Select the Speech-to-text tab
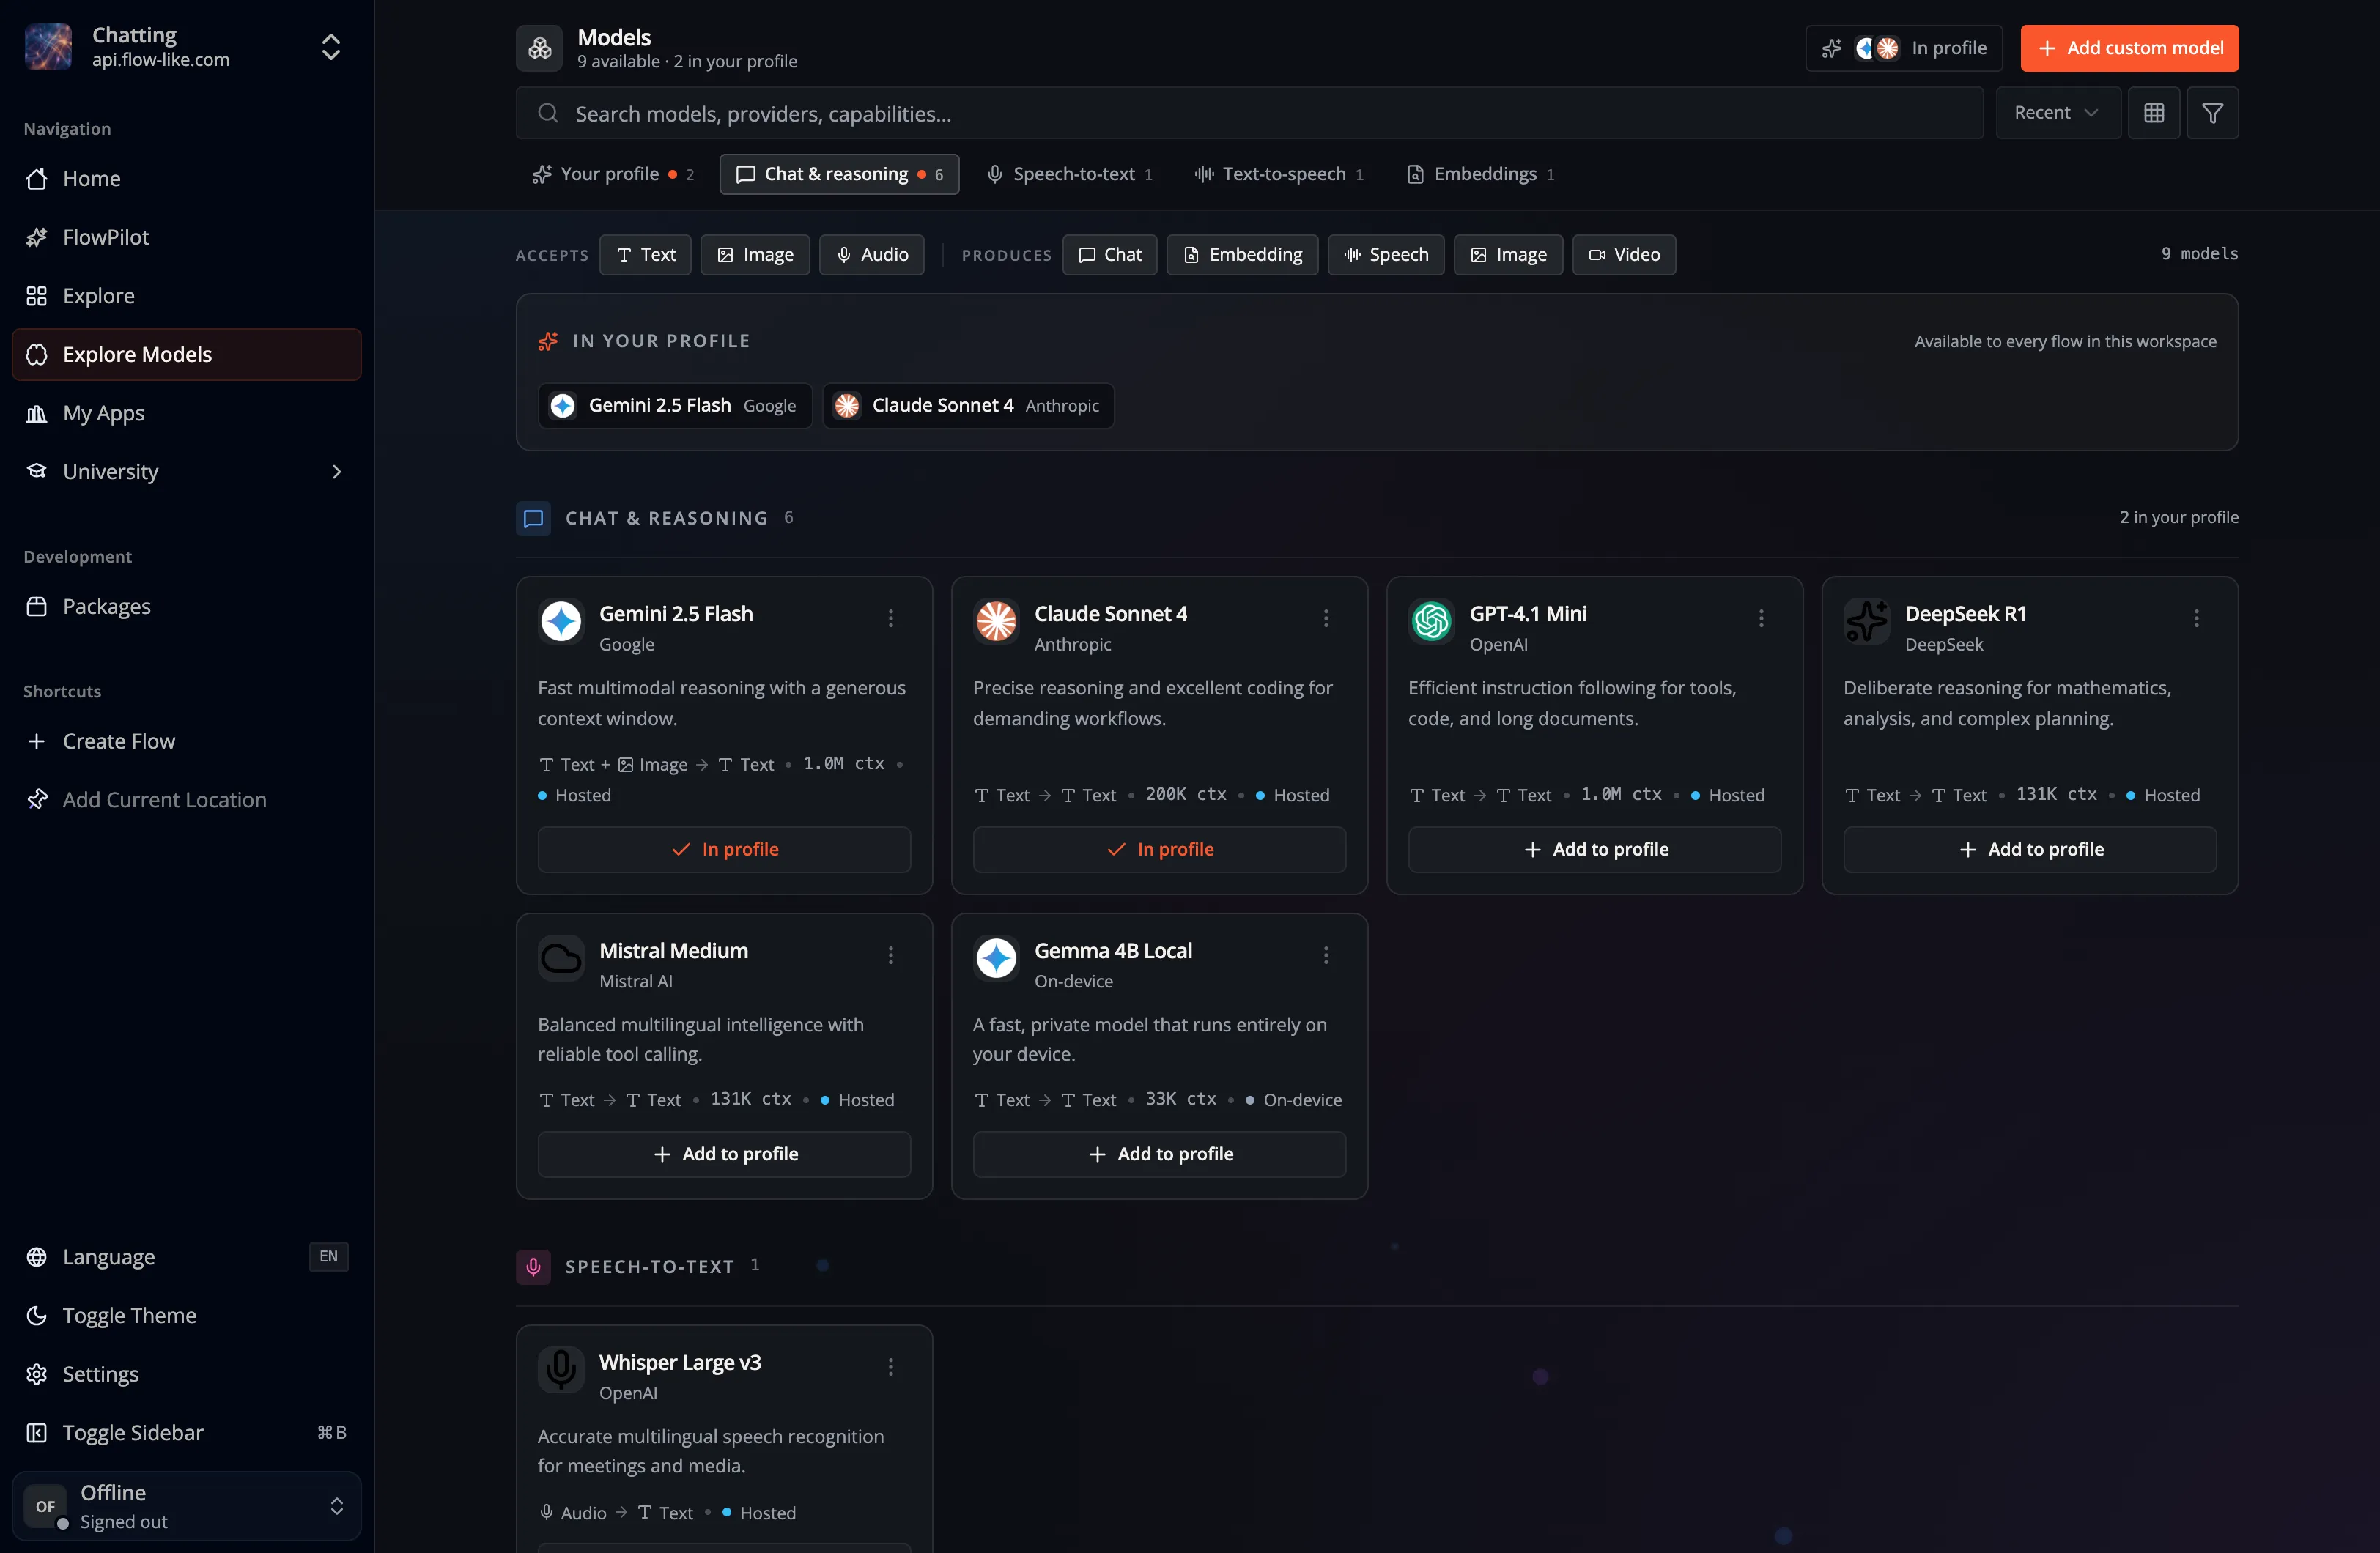This screenshot has height=1553, width=2380. coord(1069,174)
